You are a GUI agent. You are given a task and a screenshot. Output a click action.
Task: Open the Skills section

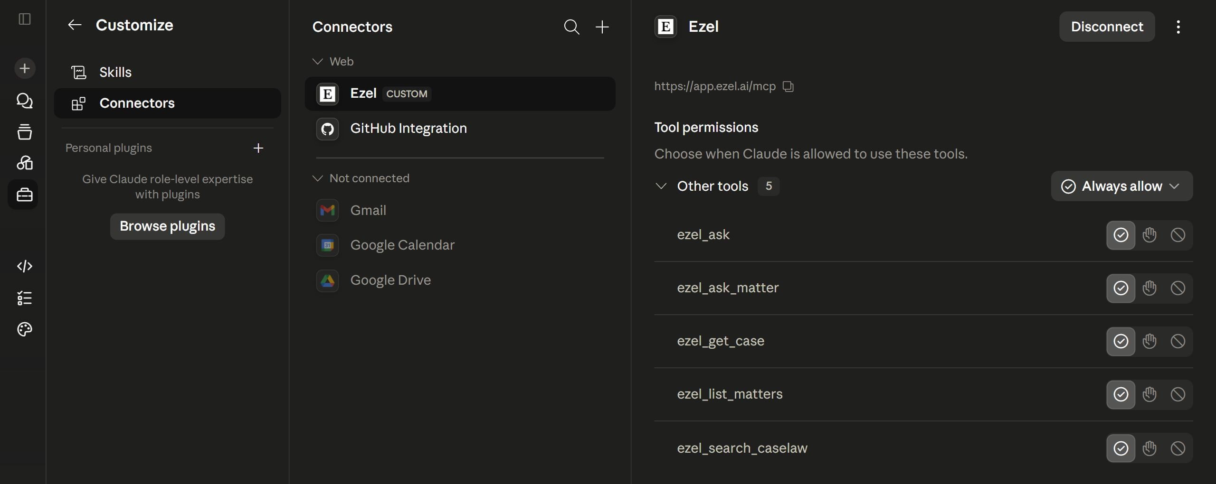coord(167,72)
